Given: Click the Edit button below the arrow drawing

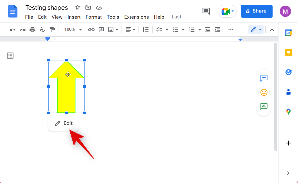Looking at the screenshot, I should [63, 123].
